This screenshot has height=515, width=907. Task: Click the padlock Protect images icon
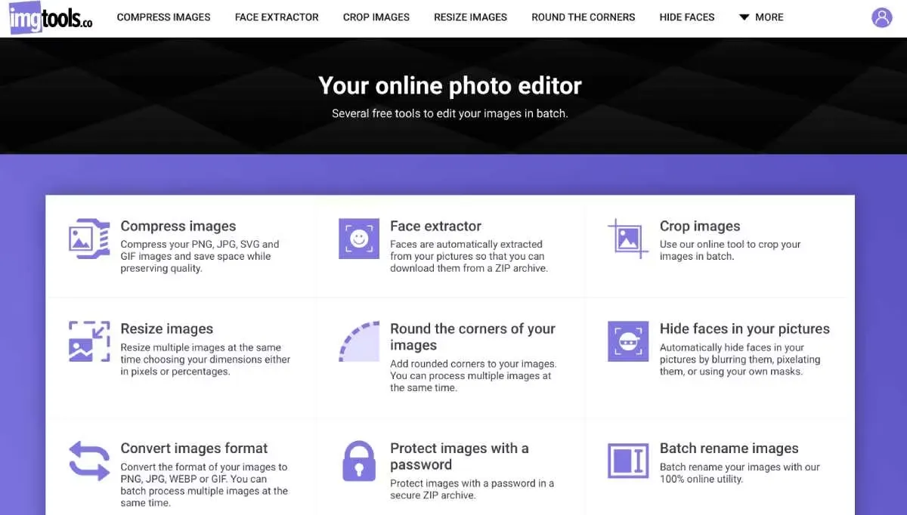[359, 461]
